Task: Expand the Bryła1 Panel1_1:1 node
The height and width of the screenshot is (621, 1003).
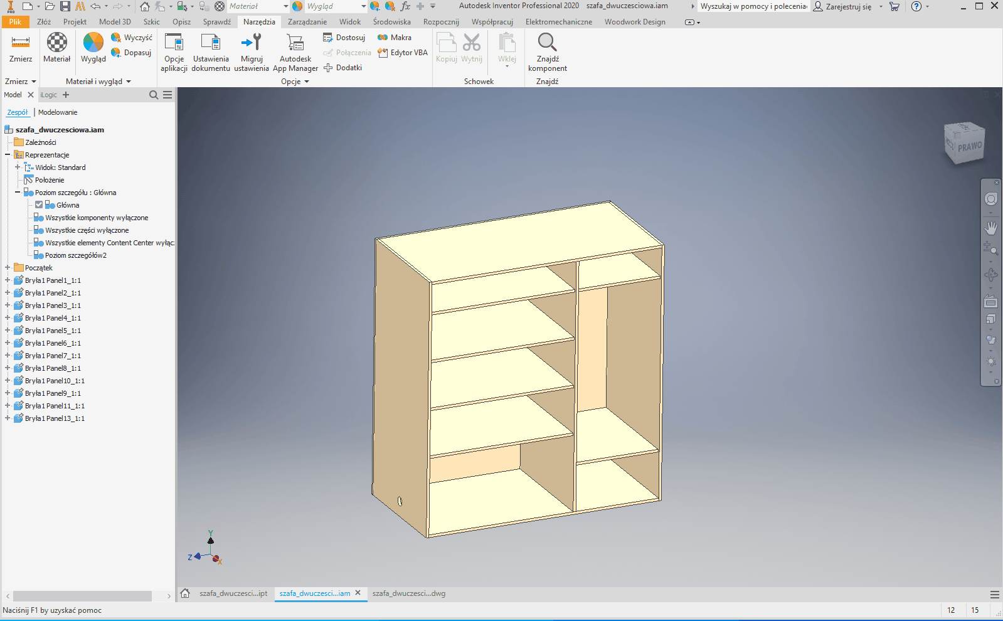Action: [8, 280]
